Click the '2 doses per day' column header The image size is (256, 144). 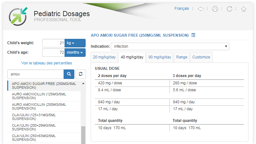pyautogui.click(x=112, y=76)
